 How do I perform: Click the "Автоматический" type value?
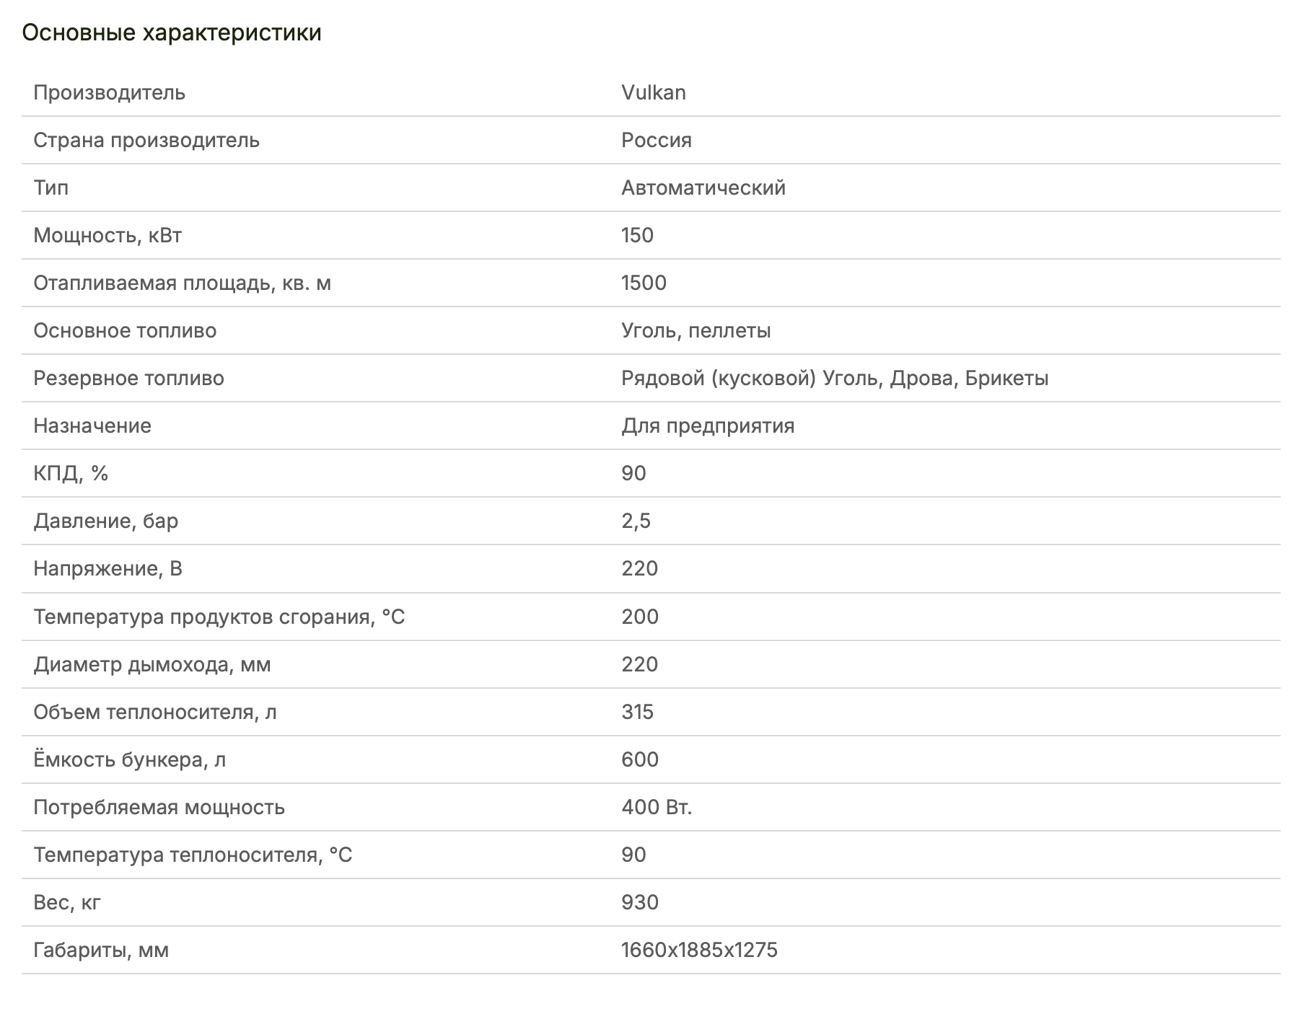click(703, 188)
